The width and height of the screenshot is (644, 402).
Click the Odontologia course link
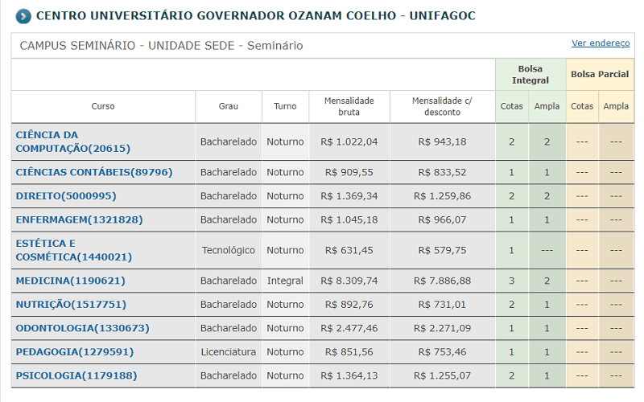coord(82,328)
